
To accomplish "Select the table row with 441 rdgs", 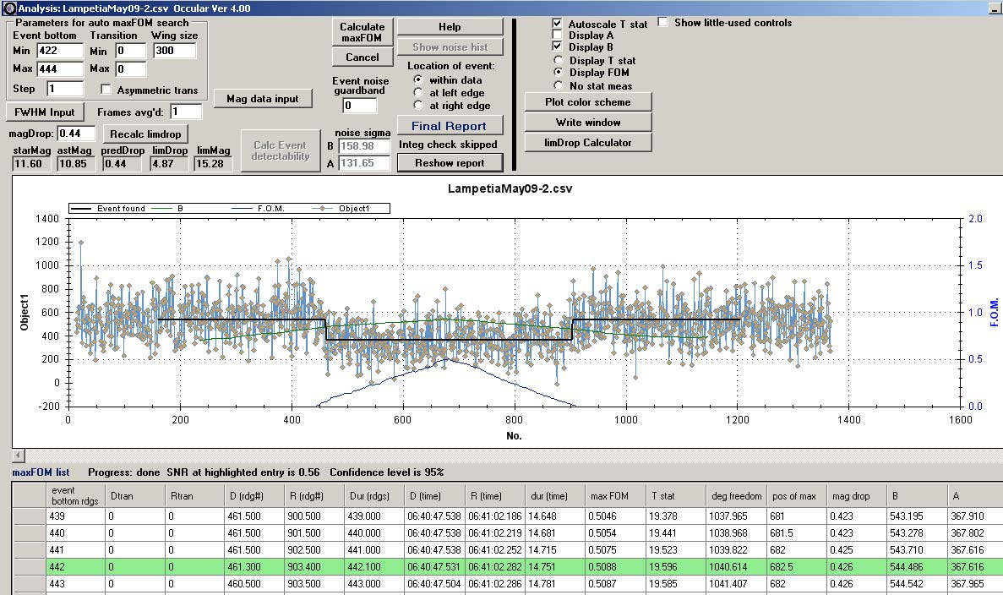I will coord(508,549).
